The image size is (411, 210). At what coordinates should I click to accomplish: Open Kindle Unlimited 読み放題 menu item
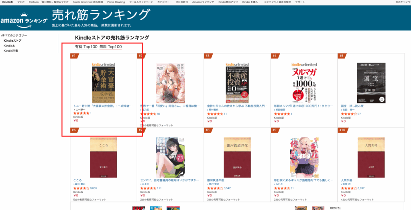pyautogui.click(x=88, y=2)
